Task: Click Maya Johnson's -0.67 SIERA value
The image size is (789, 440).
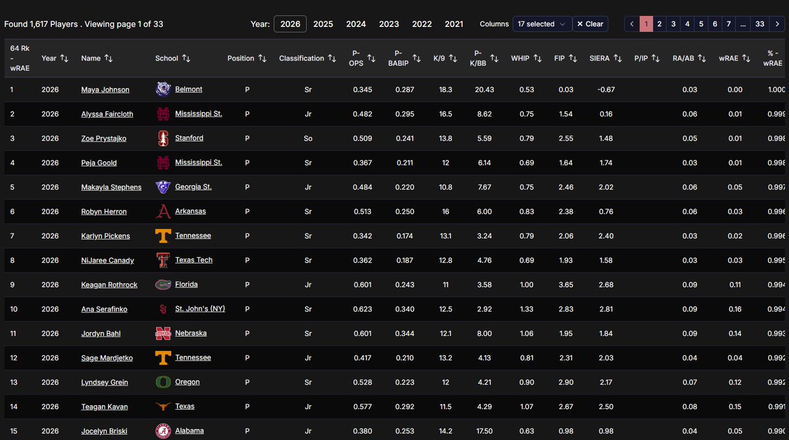Action: pyautogui.click(x=606, y=89)
